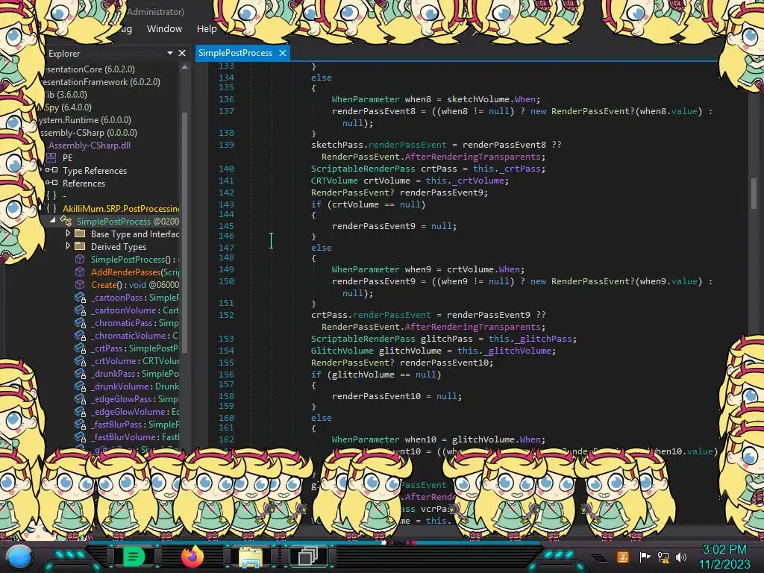Click the code editor vertical scrollbar thumb

click(x=754, y=193)
